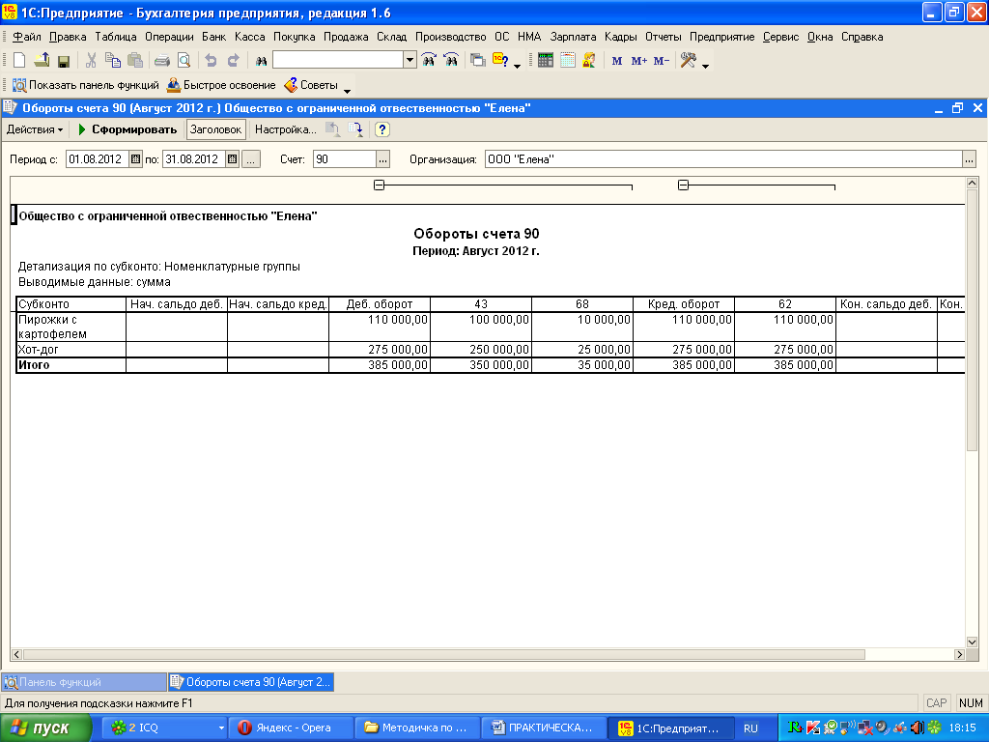Open the Действия dropdown menu
This screenshot has height=742, width=989.
pos(35,129)
